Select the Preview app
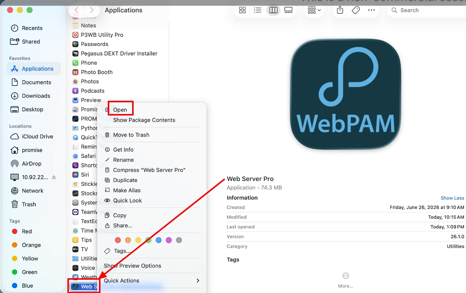The height and width of the screenshot is (293, 466). 91,100
